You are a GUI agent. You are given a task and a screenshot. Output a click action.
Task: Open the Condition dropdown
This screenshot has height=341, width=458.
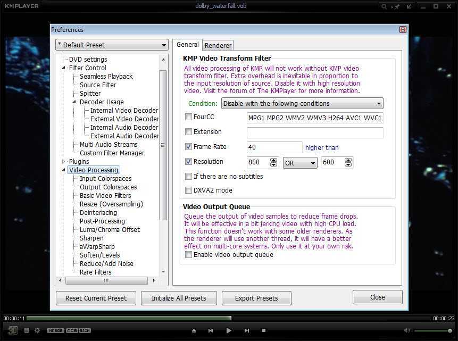tap(302, 103)
